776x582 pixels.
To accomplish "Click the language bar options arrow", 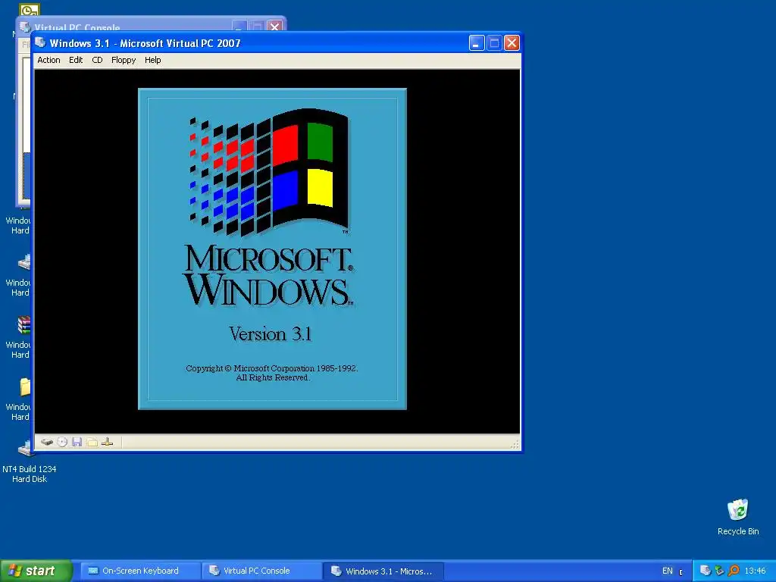I will pyautogui.click(x=681, y=572).
